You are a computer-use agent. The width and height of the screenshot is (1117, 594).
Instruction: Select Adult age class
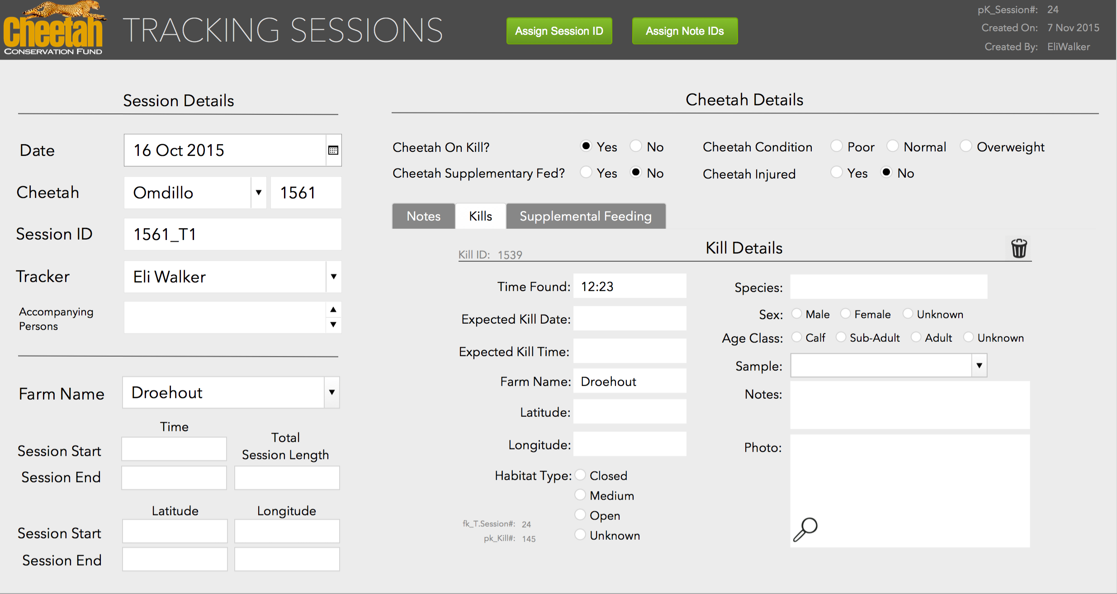[x=916, y=337]
